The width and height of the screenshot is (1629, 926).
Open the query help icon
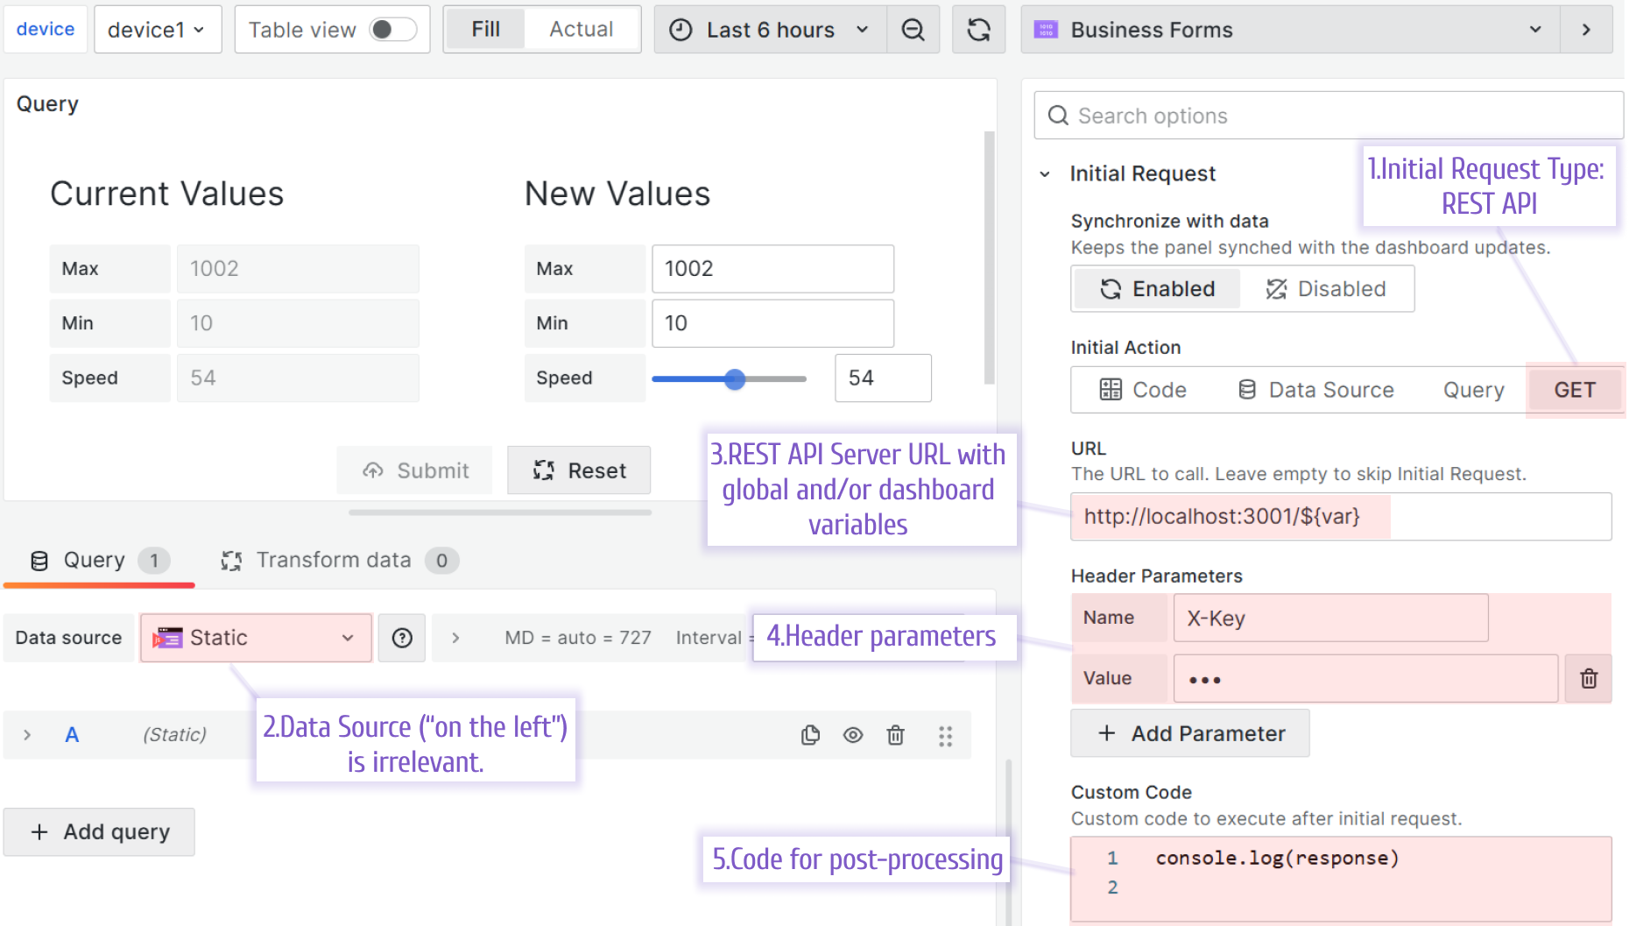tap(401, 638)
